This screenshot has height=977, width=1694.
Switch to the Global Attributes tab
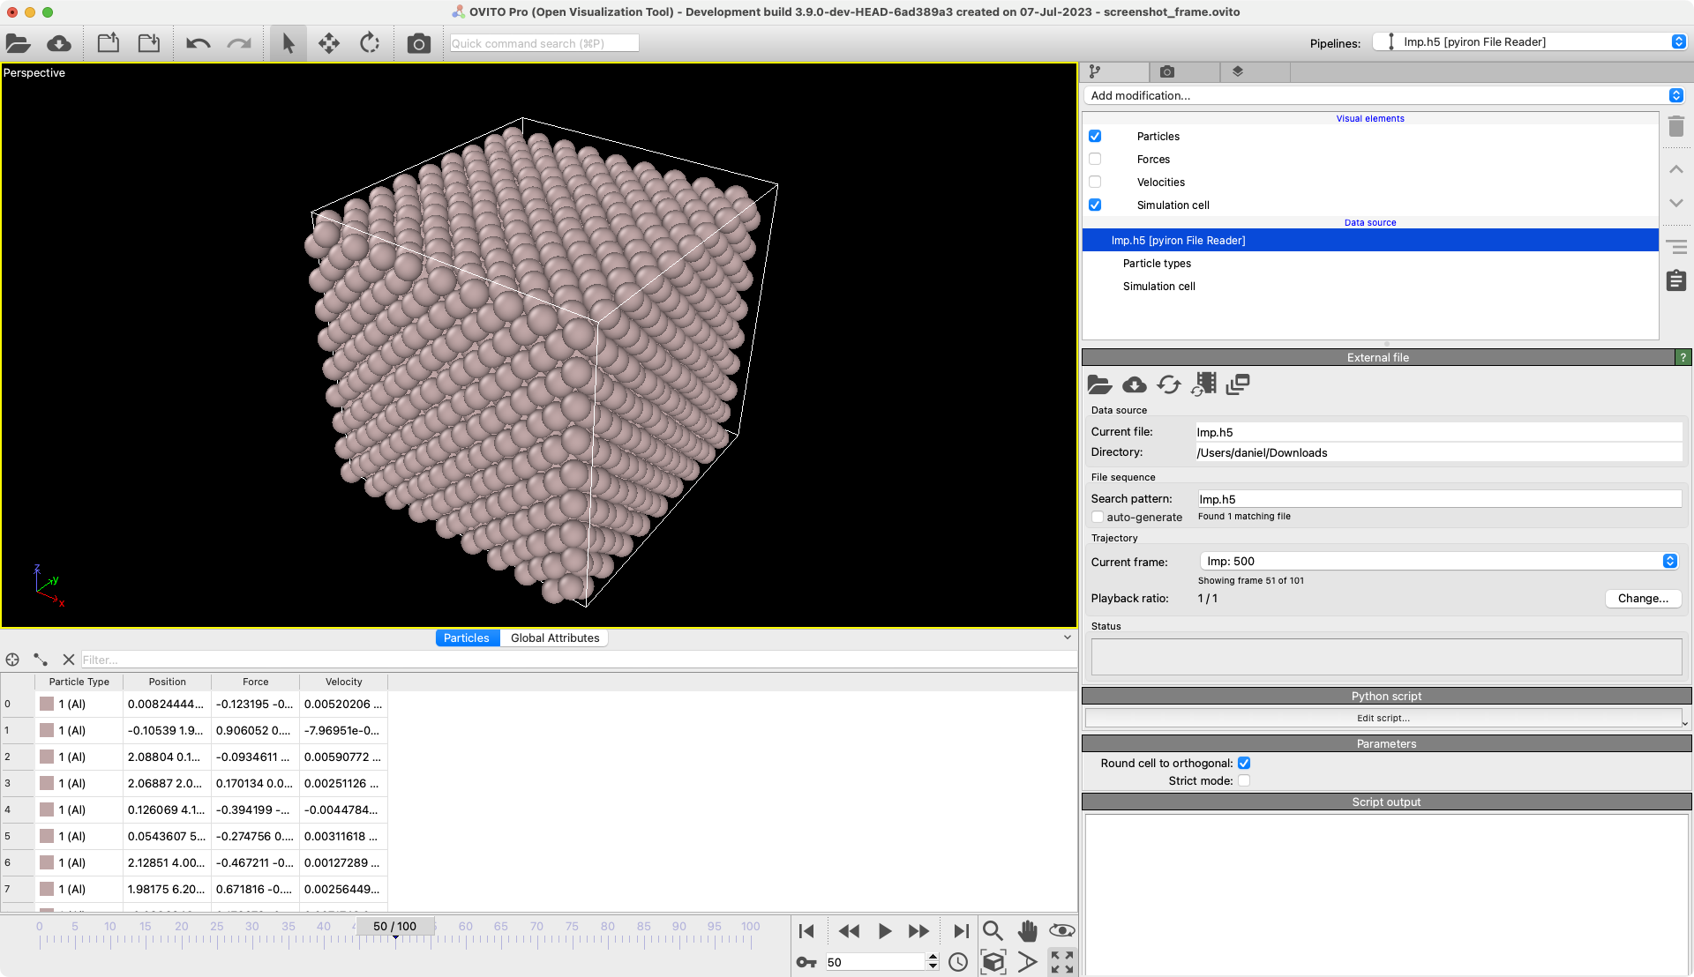554,638
